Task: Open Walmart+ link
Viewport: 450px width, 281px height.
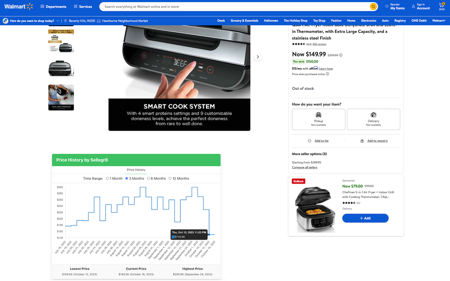Action: point(439,21)
